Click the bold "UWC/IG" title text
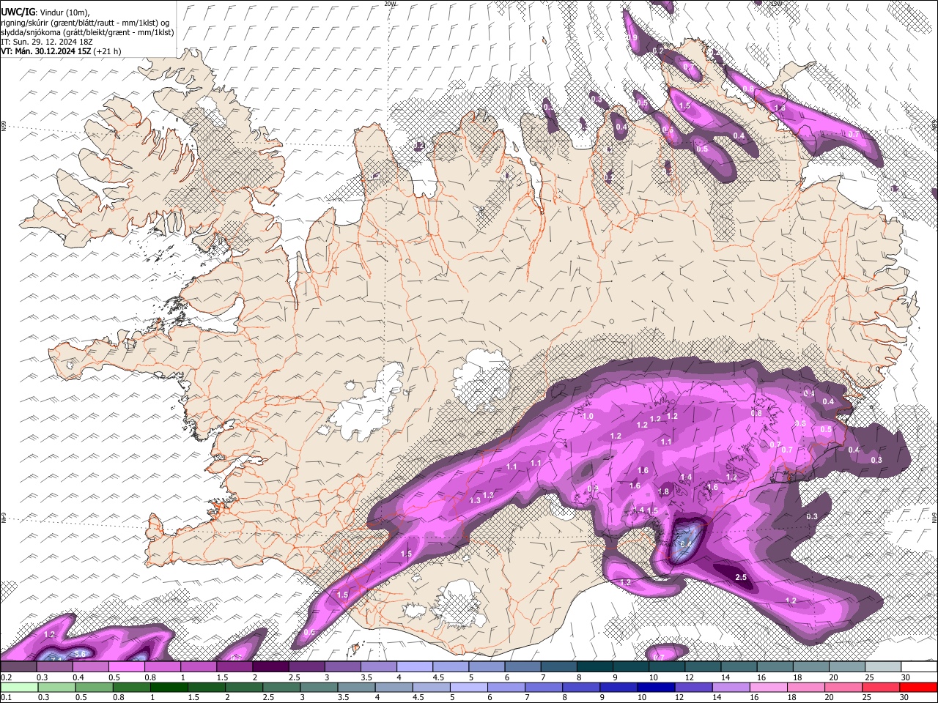Screen dimensions: 938x703 18,11
